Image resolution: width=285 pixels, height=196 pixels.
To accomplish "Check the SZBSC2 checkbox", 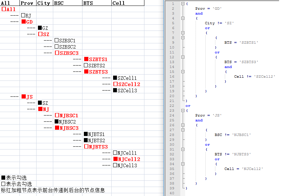I will (56, 46).
